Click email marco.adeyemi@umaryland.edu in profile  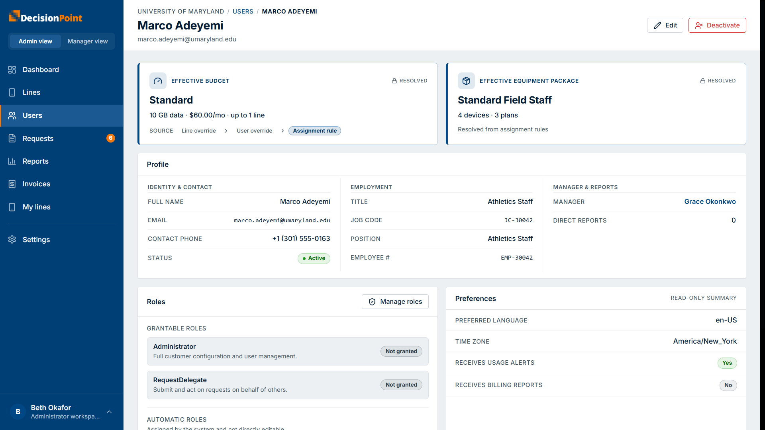[x=282, y=220]
